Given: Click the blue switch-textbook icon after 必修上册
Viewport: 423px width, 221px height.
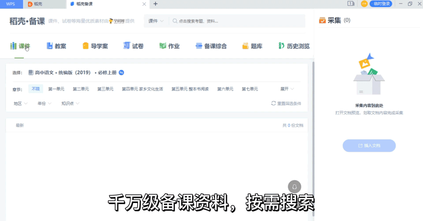Looking at the screenshot, I should 122,72.
